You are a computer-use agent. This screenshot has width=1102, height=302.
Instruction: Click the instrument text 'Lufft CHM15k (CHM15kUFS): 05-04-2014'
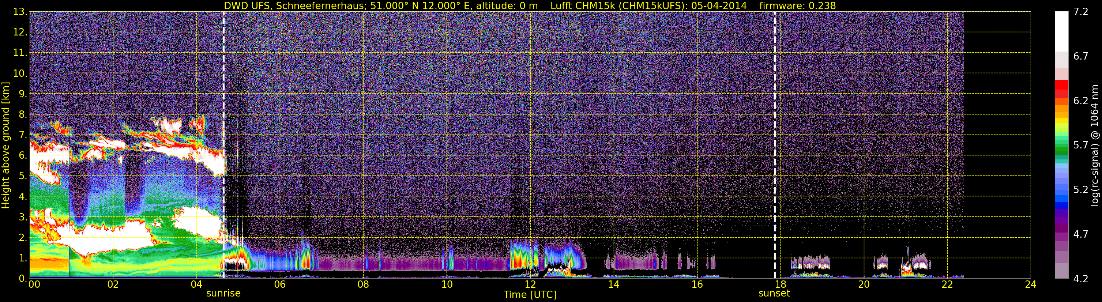(648, 6)
